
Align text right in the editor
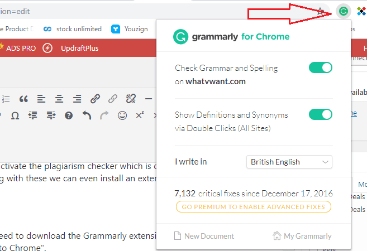coord(77,99)
